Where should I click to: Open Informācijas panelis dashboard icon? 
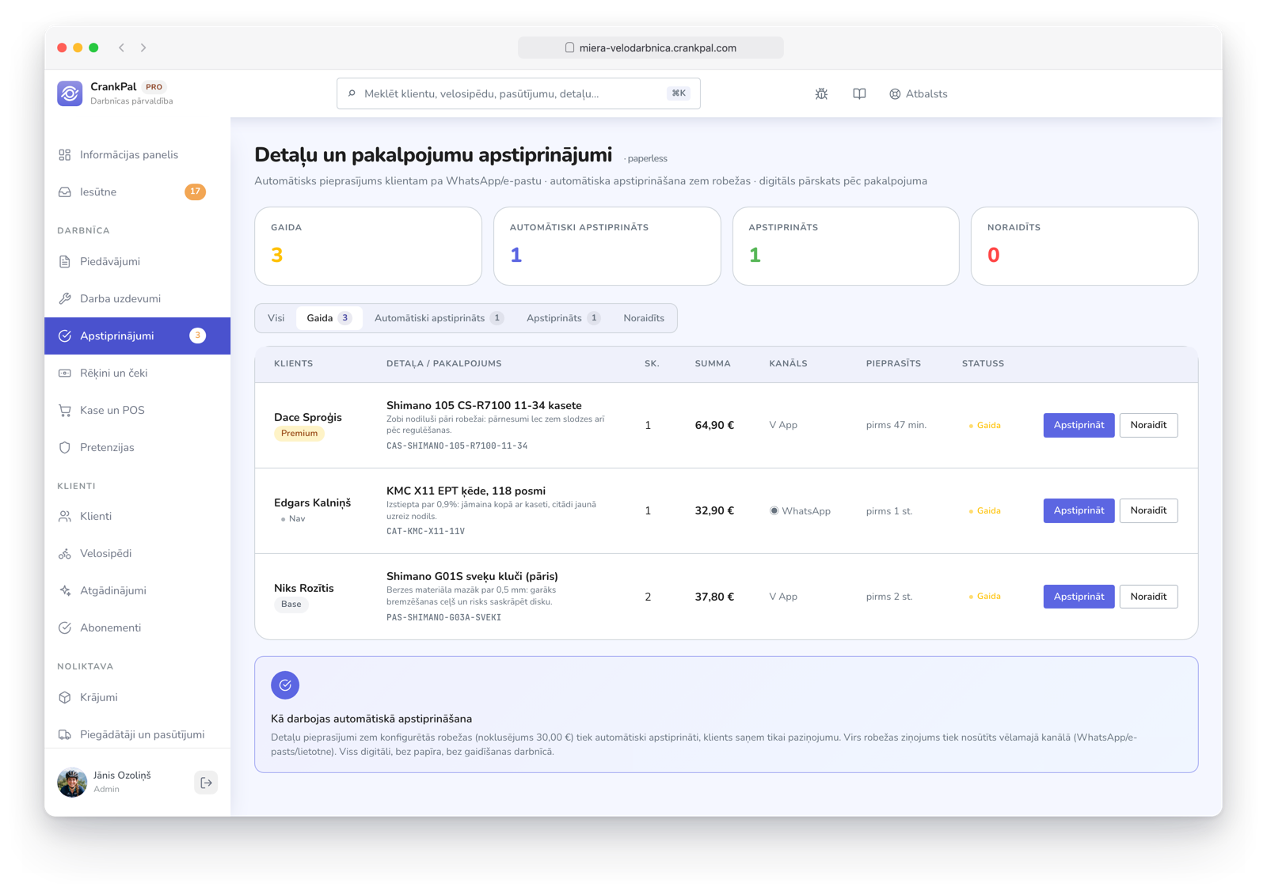point(65,155)
